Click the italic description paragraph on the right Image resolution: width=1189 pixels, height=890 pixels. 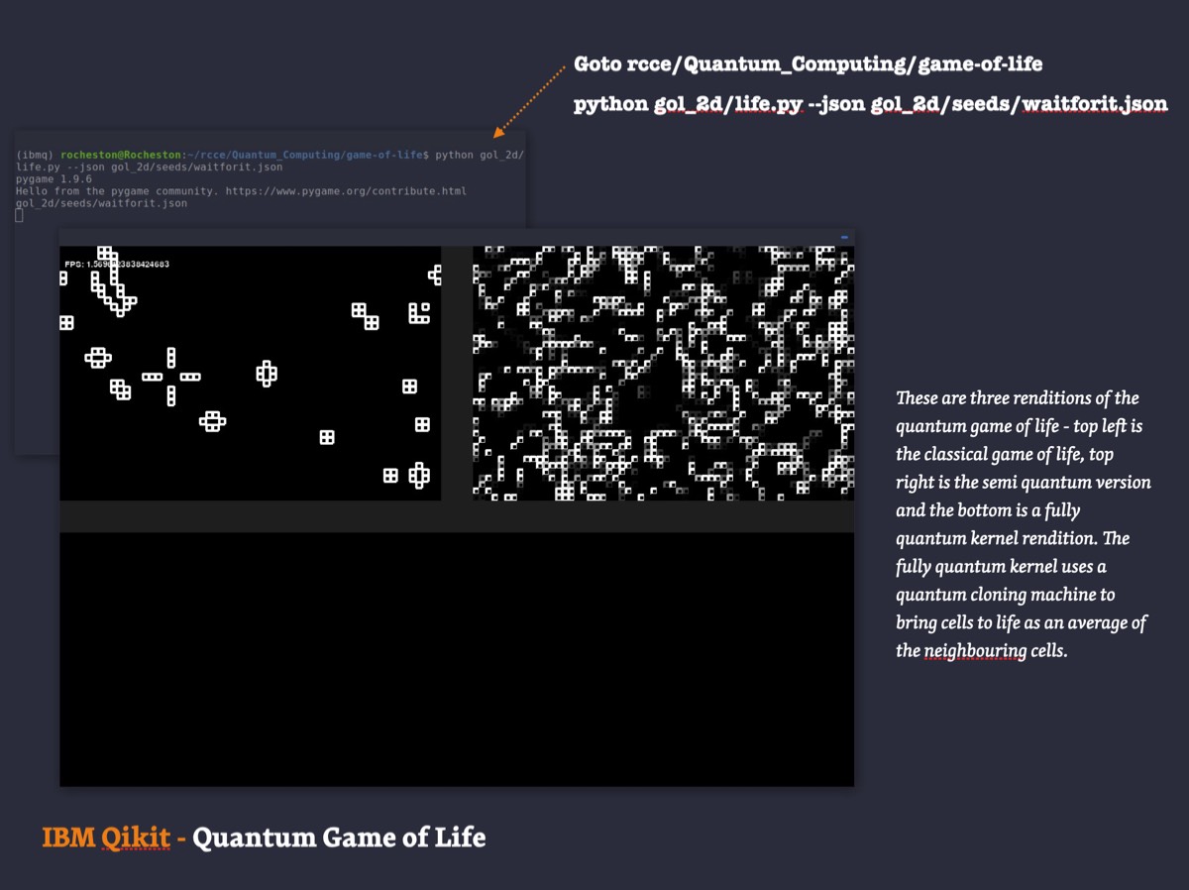tap(1023, 524)
